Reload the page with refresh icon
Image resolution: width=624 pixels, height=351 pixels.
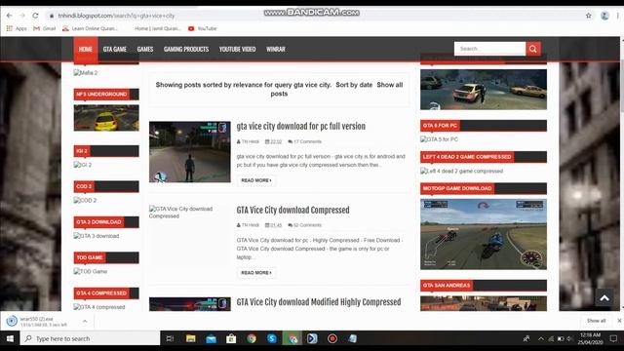coord(35,16)
